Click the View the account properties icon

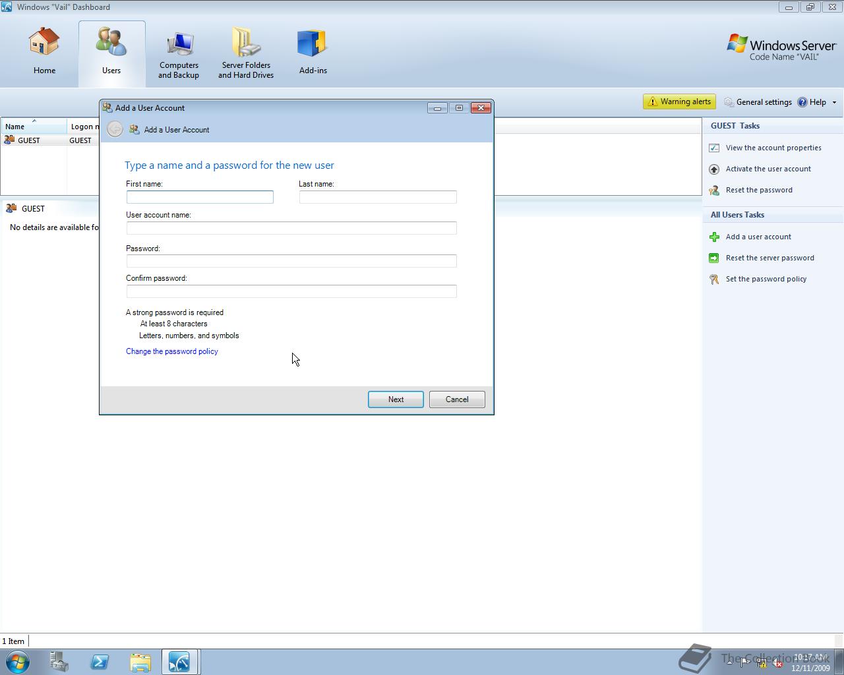pyautogui.click(x=714, y=148)
